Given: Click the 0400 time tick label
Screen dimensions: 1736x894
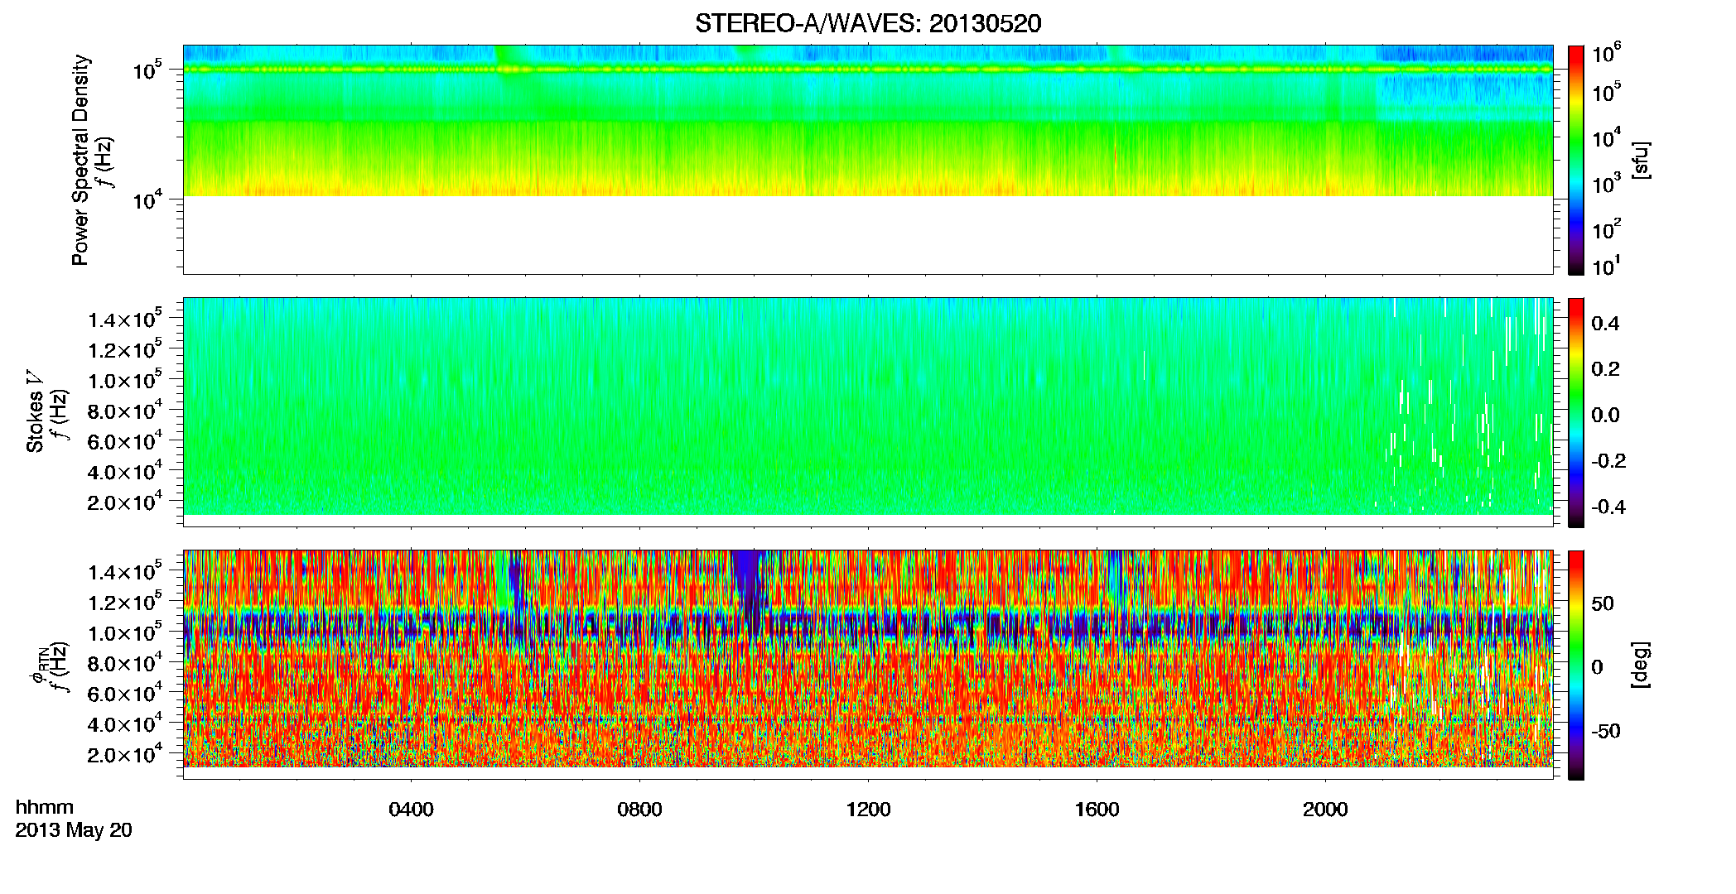Looking at the screenshot, I should 411,810.
